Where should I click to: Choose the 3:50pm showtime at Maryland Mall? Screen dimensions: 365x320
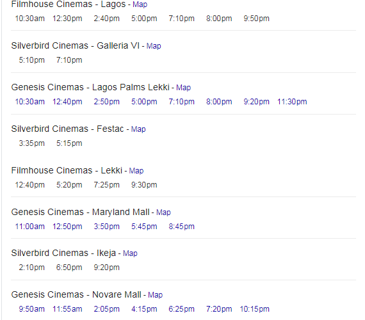pos(106,227)
